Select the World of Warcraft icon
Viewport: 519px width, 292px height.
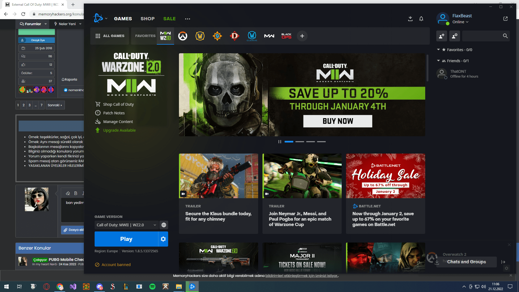pyautogui.click(x=200, y=36)
